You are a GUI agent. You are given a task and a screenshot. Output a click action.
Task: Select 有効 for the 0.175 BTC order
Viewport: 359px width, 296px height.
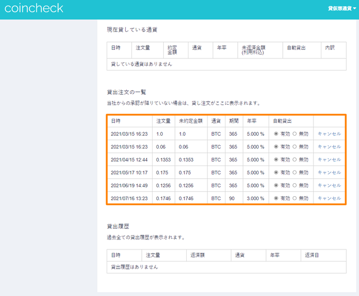276,173
